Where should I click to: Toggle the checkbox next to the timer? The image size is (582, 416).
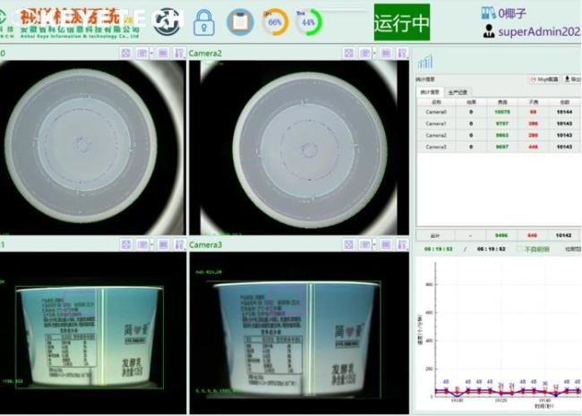pyautogui.click(x=519, y=250)
